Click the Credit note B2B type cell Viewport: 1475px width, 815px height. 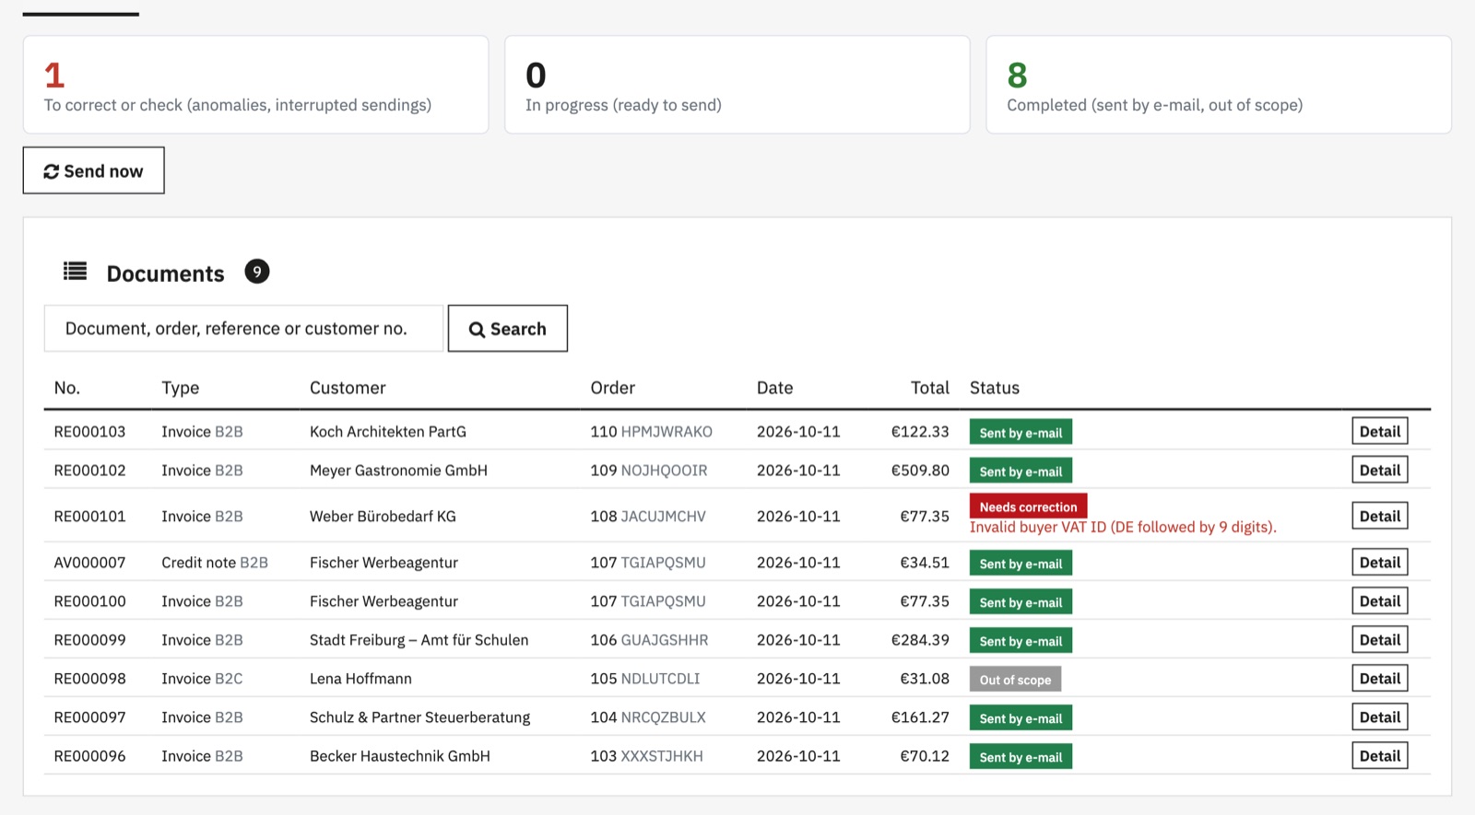[x=215, y=562]
